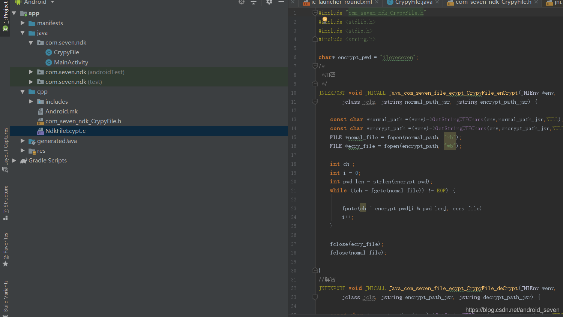
Task: Close the com_seven_ndk_CrypyFile.h tab
Action: click(x=536, y=2)
